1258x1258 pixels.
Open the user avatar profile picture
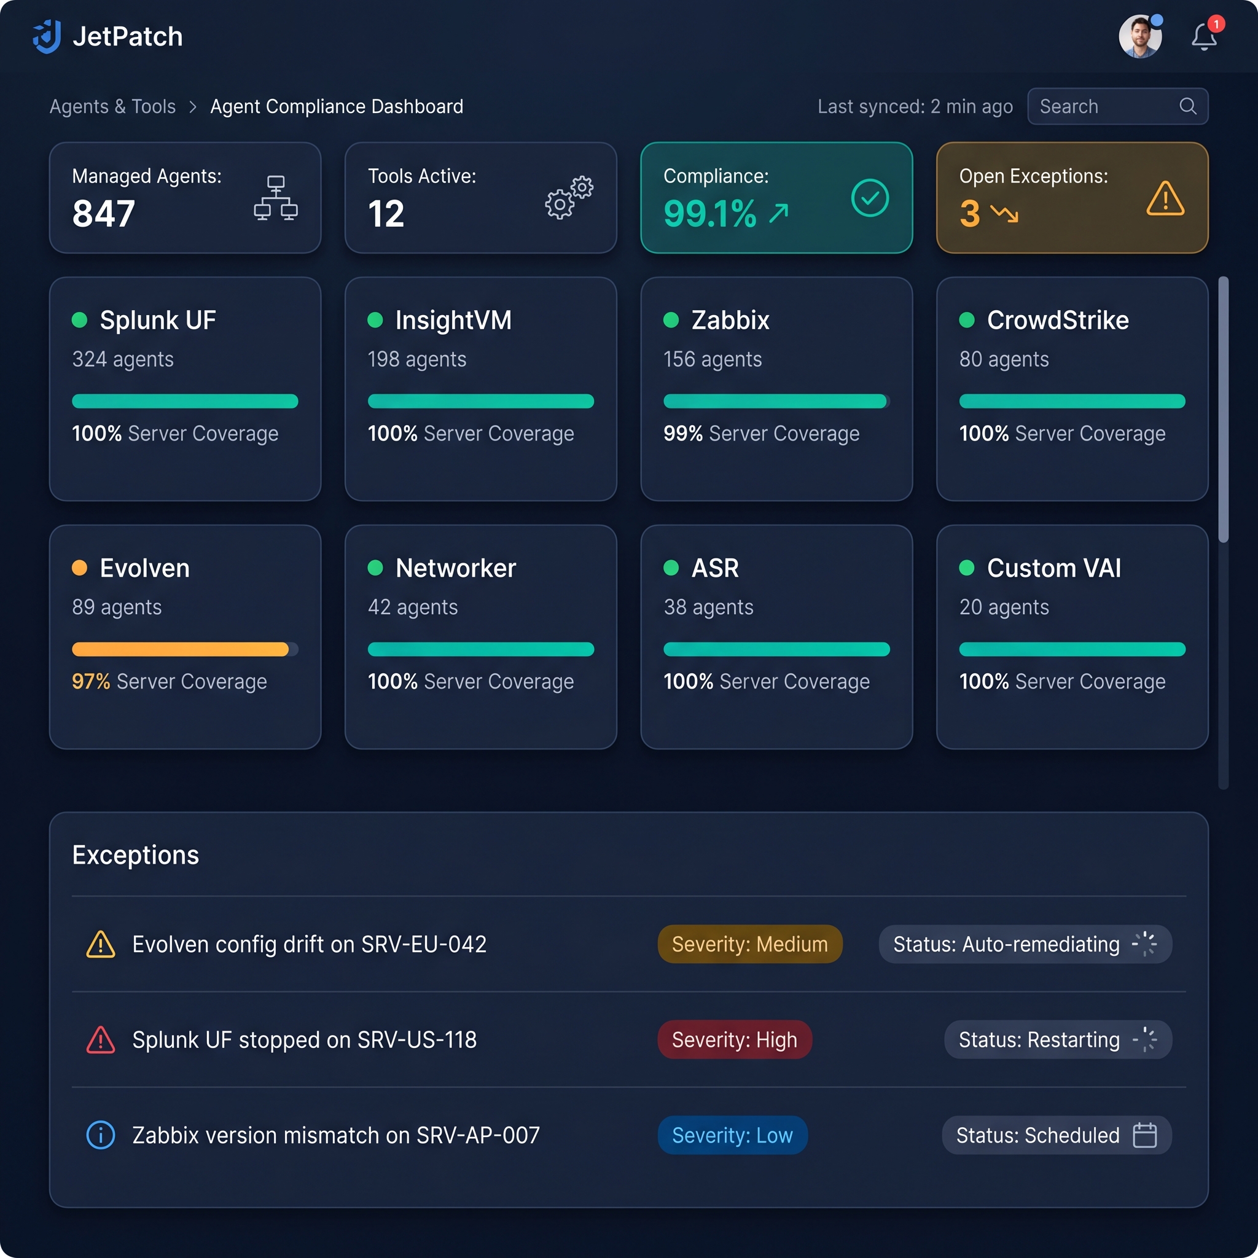coord(1140,36)
